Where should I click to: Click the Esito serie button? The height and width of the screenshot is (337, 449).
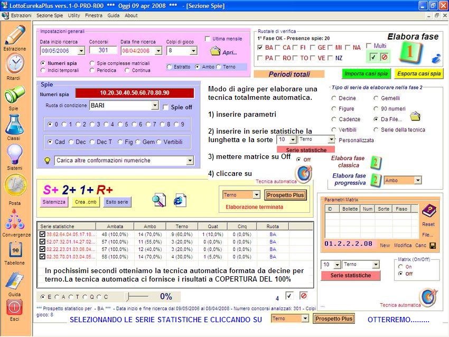(x=117, y=202)
